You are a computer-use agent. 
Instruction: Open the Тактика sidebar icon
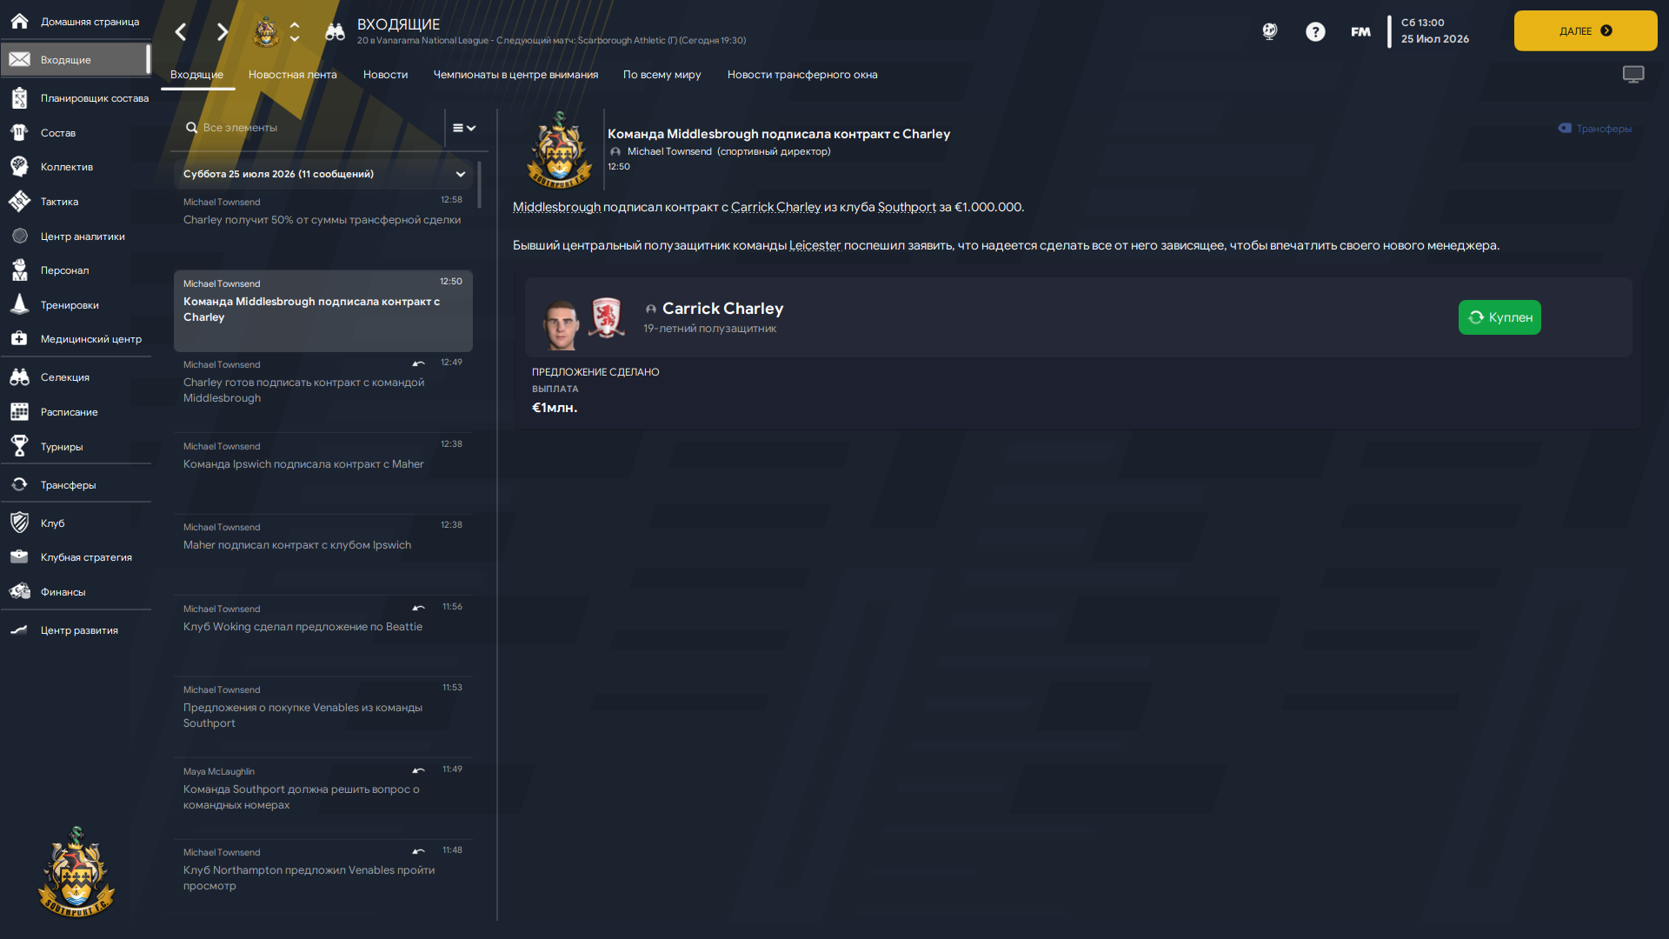coord(19,202)
